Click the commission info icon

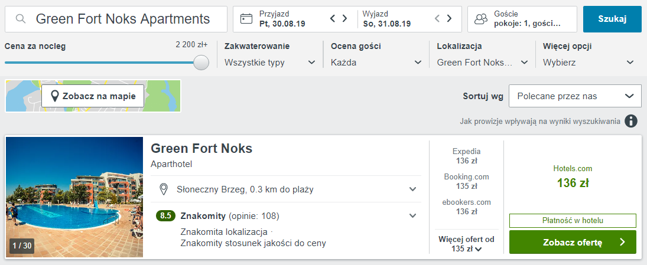[630, 121]
